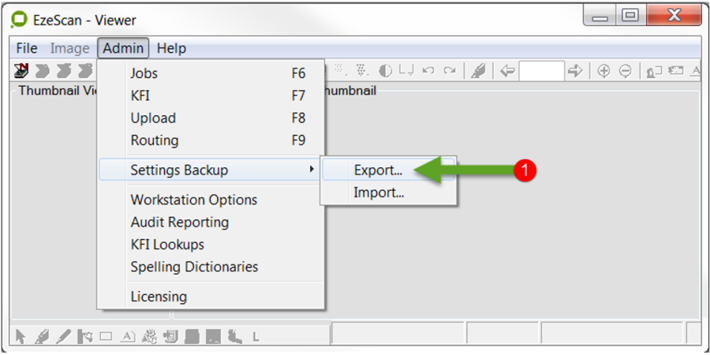
Task: Choose Export from Settings Backup submenu
Action: point(378,170)
